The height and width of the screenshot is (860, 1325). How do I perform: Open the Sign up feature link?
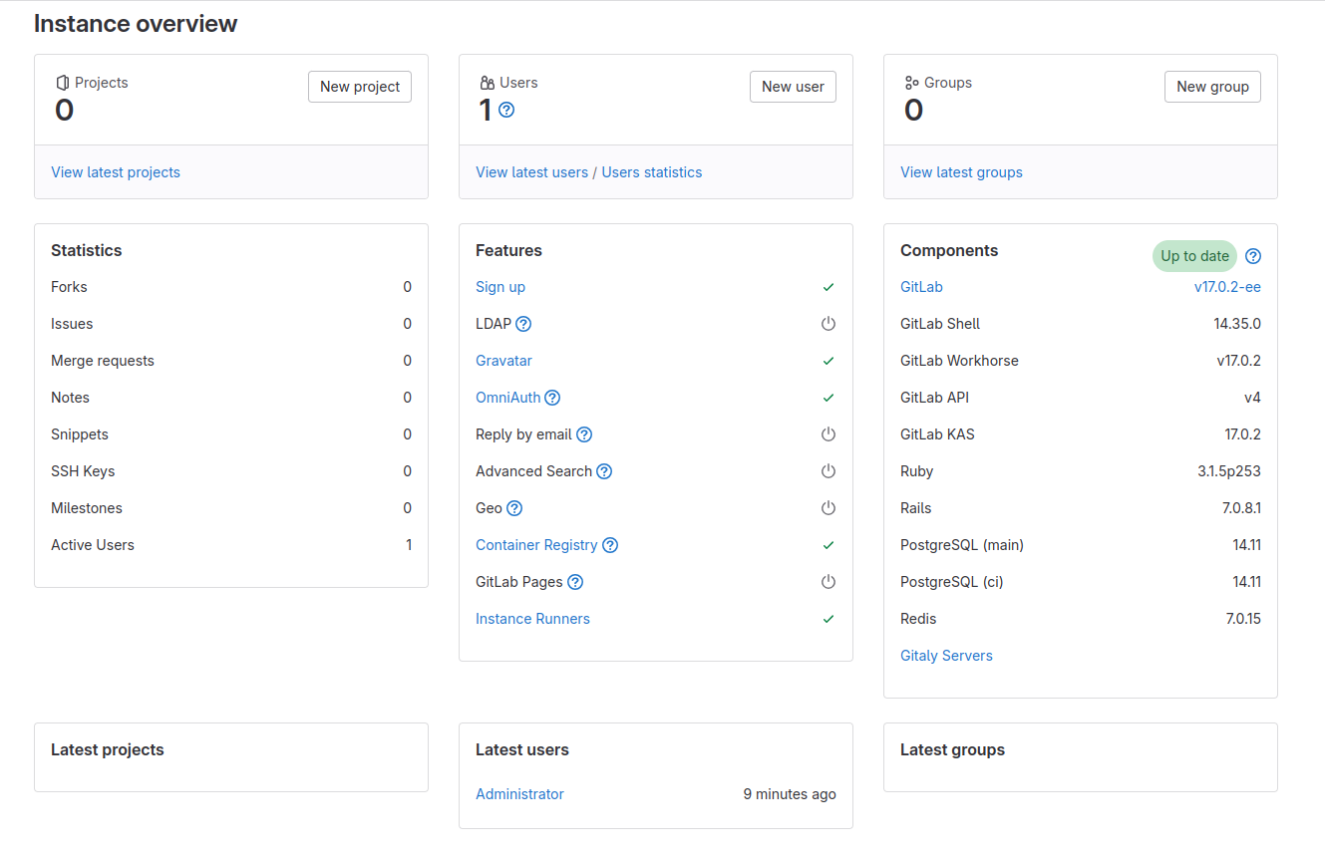500,287
